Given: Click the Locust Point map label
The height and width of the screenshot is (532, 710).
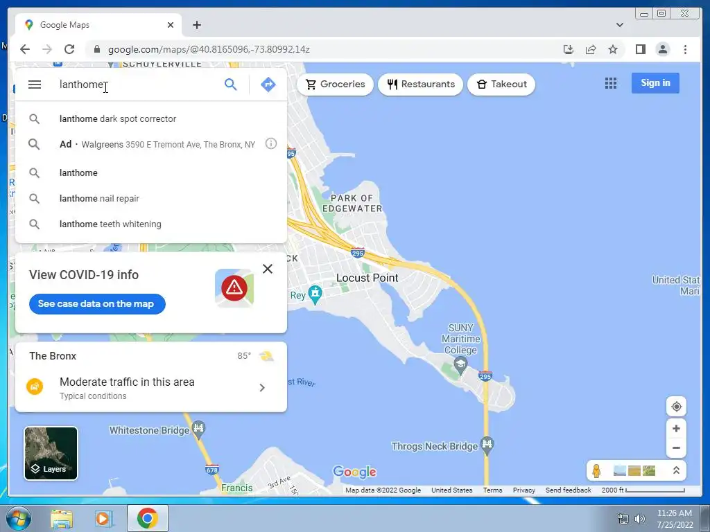Looking at the screenshot, I should [x=367, y=278].
